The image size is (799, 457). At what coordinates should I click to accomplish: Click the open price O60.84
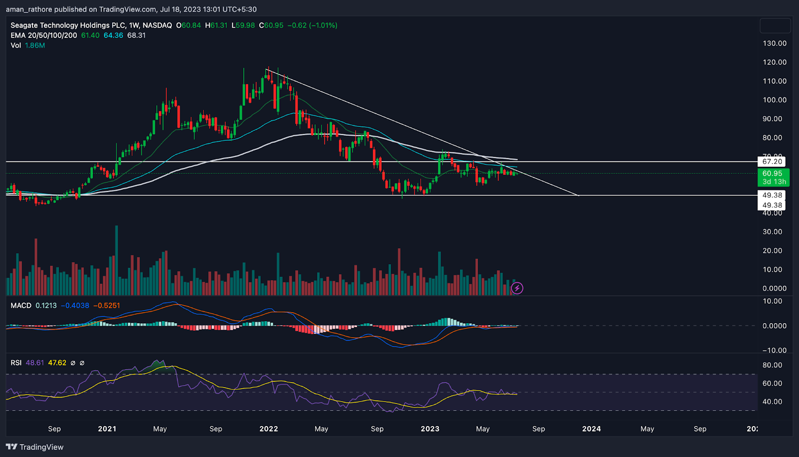(x=188, y=25)
